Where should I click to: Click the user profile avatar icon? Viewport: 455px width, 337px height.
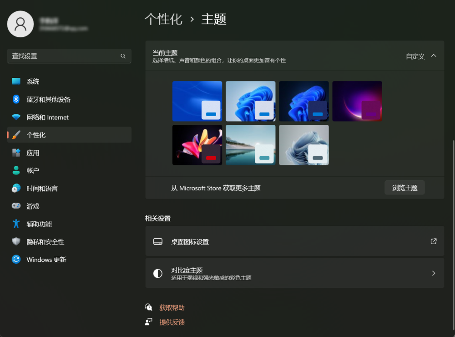coord(20,24)
